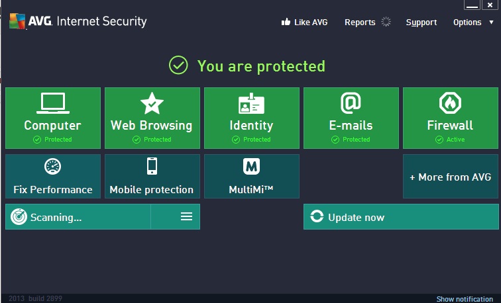Click the Web Browsing Protected check icon

click(x=137, y=140)
